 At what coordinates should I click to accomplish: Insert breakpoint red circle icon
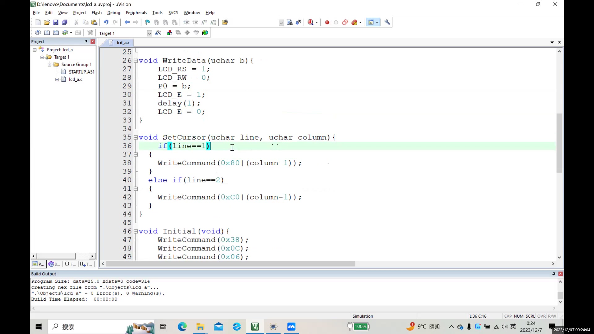pyautogui.click(x=327, y=22)
